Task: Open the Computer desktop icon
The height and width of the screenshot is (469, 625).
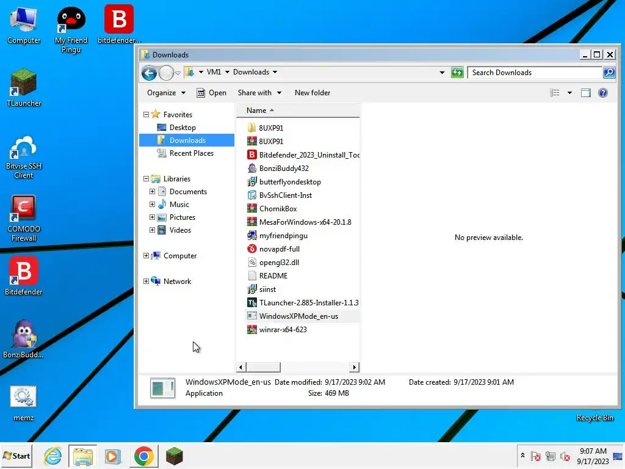Action: 24,26
